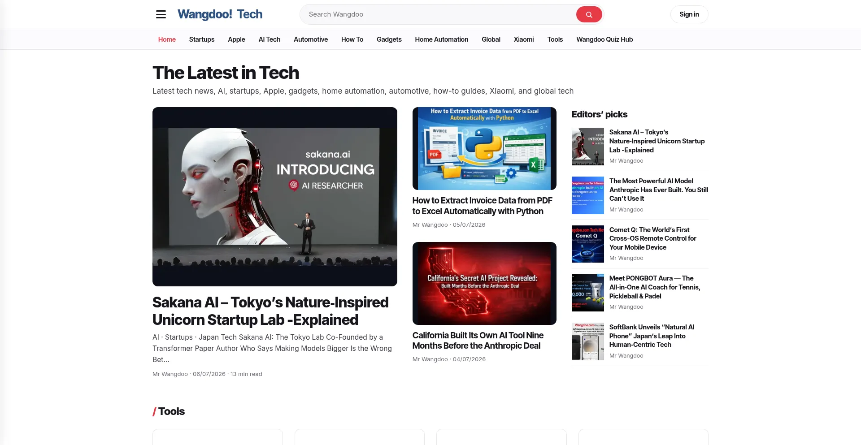861x445 pixels.
Task: Click the invoice PDF to Excel thumbnail
Action: point(484,148)
